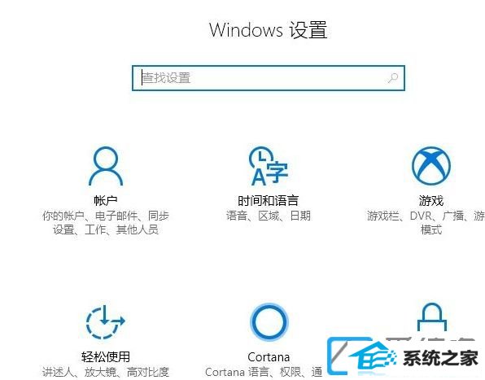Click the 语音、区域、日期 description
485x380 pixels.
click(269, 216)
